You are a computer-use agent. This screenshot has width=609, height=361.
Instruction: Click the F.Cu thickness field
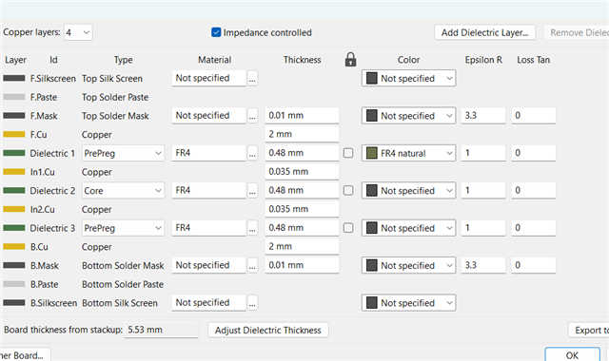point(302,134)
